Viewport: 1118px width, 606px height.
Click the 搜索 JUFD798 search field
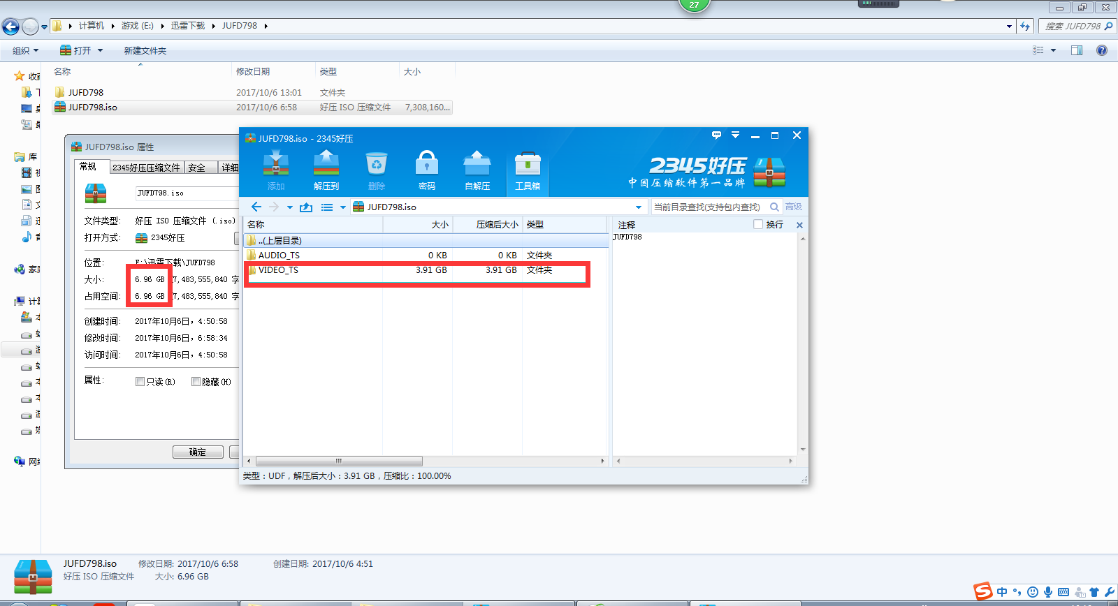[x=1077, y=26]
